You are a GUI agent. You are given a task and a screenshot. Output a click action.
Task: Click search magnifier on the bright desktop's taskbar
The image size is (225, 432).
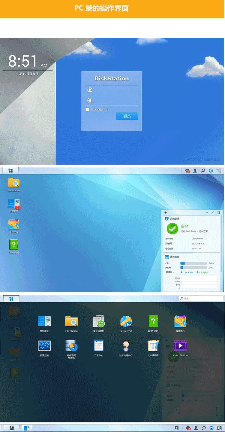click(203, 171)
